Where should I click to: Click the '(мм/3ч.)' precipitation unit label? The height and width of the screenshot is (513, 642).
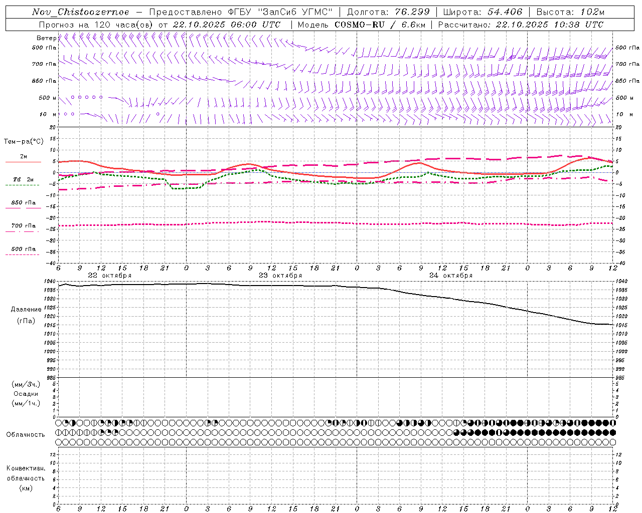[x=26, y=385]
